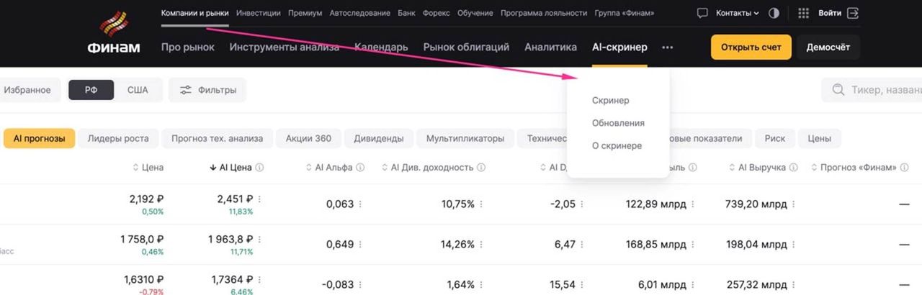Open Обучение link
922x295 pixels.
[x=476, y=13]
